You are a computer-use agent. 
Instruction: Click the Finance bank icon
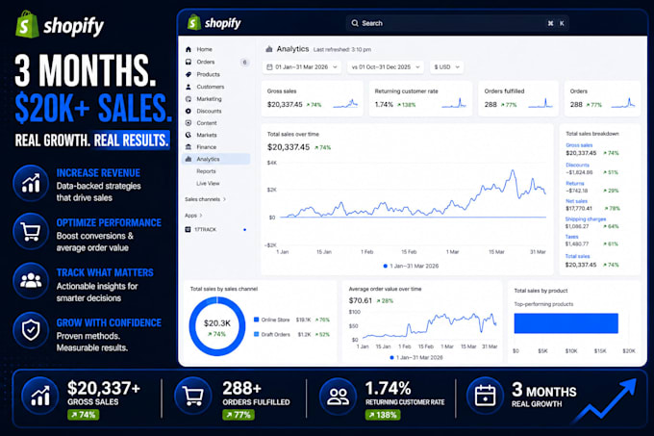pos(189,147)
